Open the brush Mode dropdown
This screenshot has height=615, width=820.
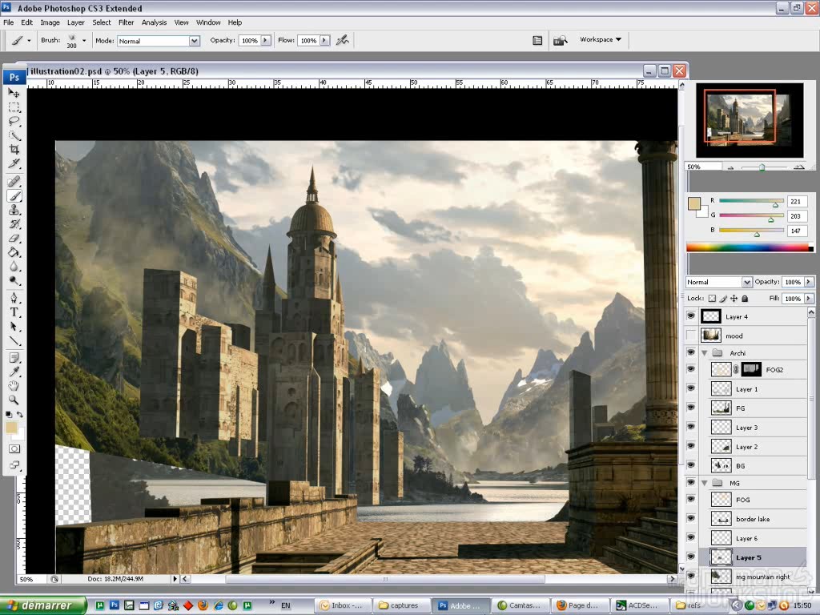tap(158, 41)
